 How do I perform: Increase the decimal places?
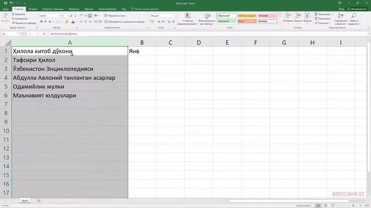(x=169, y=22)
